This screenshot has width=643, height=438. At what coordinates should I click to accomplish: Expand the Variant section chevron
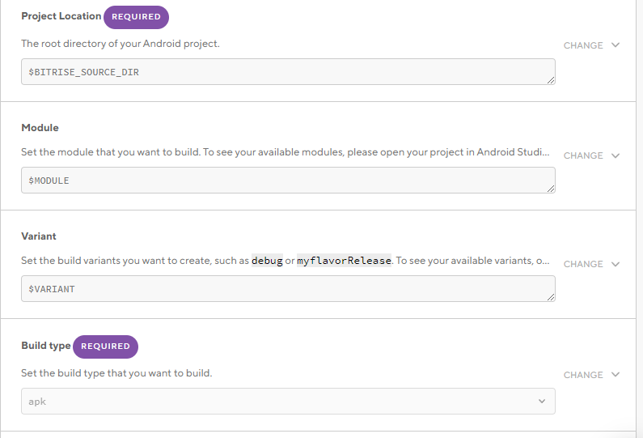616,264
